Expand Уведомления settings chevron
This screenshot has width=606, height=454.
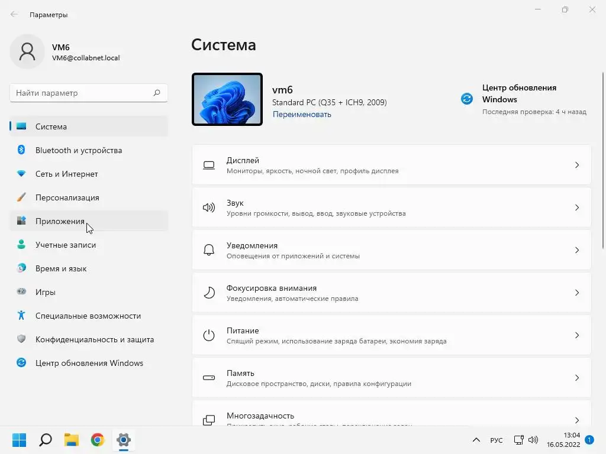point(576,250)
